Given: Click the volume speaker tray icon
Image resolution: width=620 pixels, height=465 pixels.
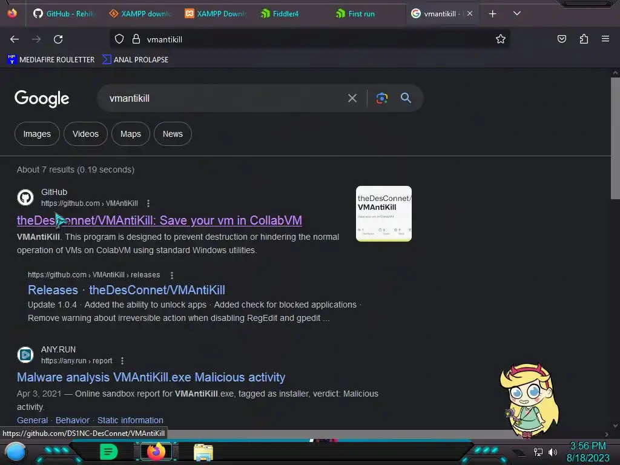Looking at the screenshot, I should 552,452.
